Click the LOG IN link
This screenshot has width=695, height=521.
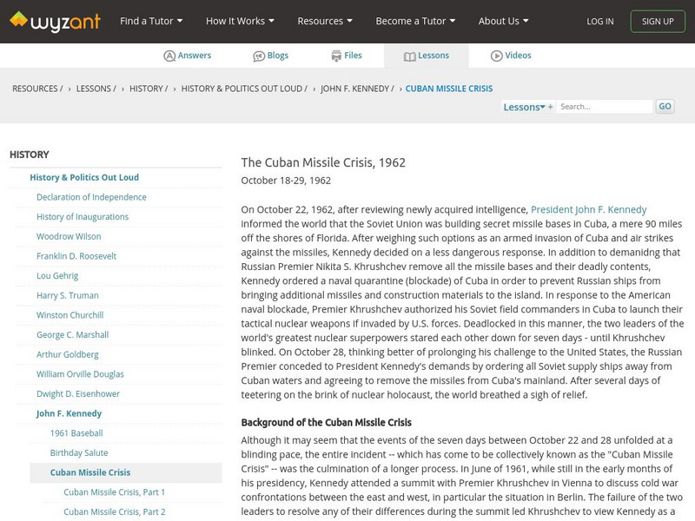point(600,21)
